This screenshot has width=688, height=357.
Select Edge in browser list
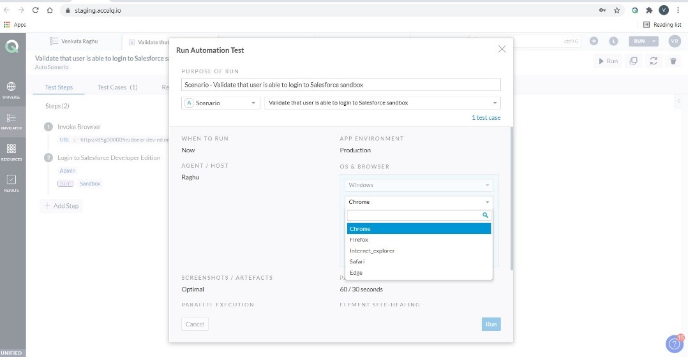(x=419, y=272)
